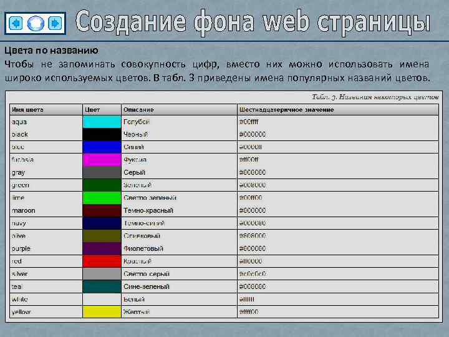Select the 'white' name cell
This screenshot has width=449, height=337.
[x=46, y=299]
